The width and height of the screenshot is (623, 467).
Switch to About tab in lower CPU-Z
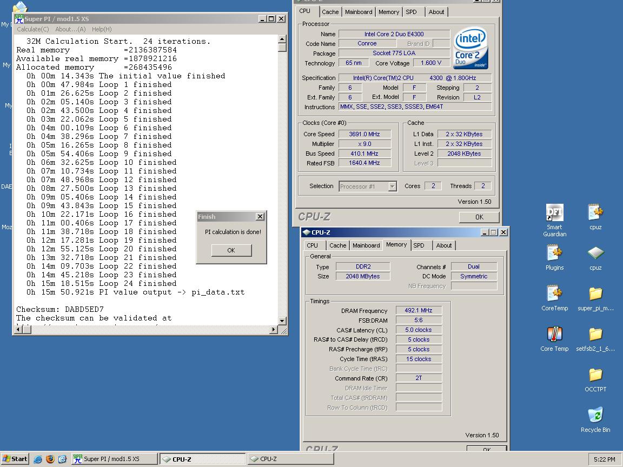(444, 245)
